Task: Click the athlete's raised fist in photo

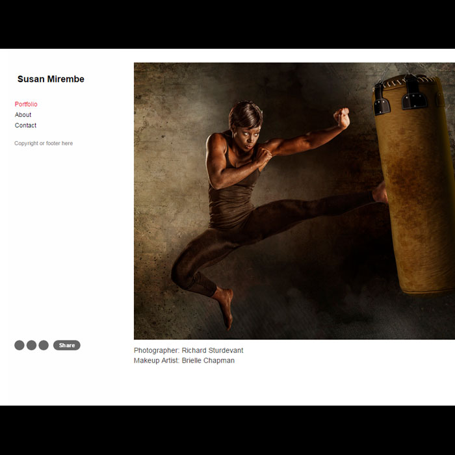Action: tap(341, 118)
